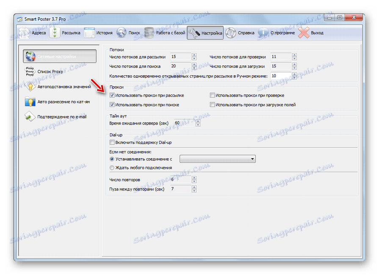Click the Выход red cross icon
This screenshot has width=379, height=275.
(x=304, y=33)
